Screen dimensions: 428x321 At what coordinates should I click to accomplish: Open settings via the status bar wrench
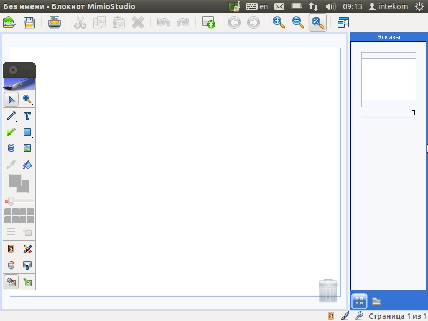pos(359,316)
